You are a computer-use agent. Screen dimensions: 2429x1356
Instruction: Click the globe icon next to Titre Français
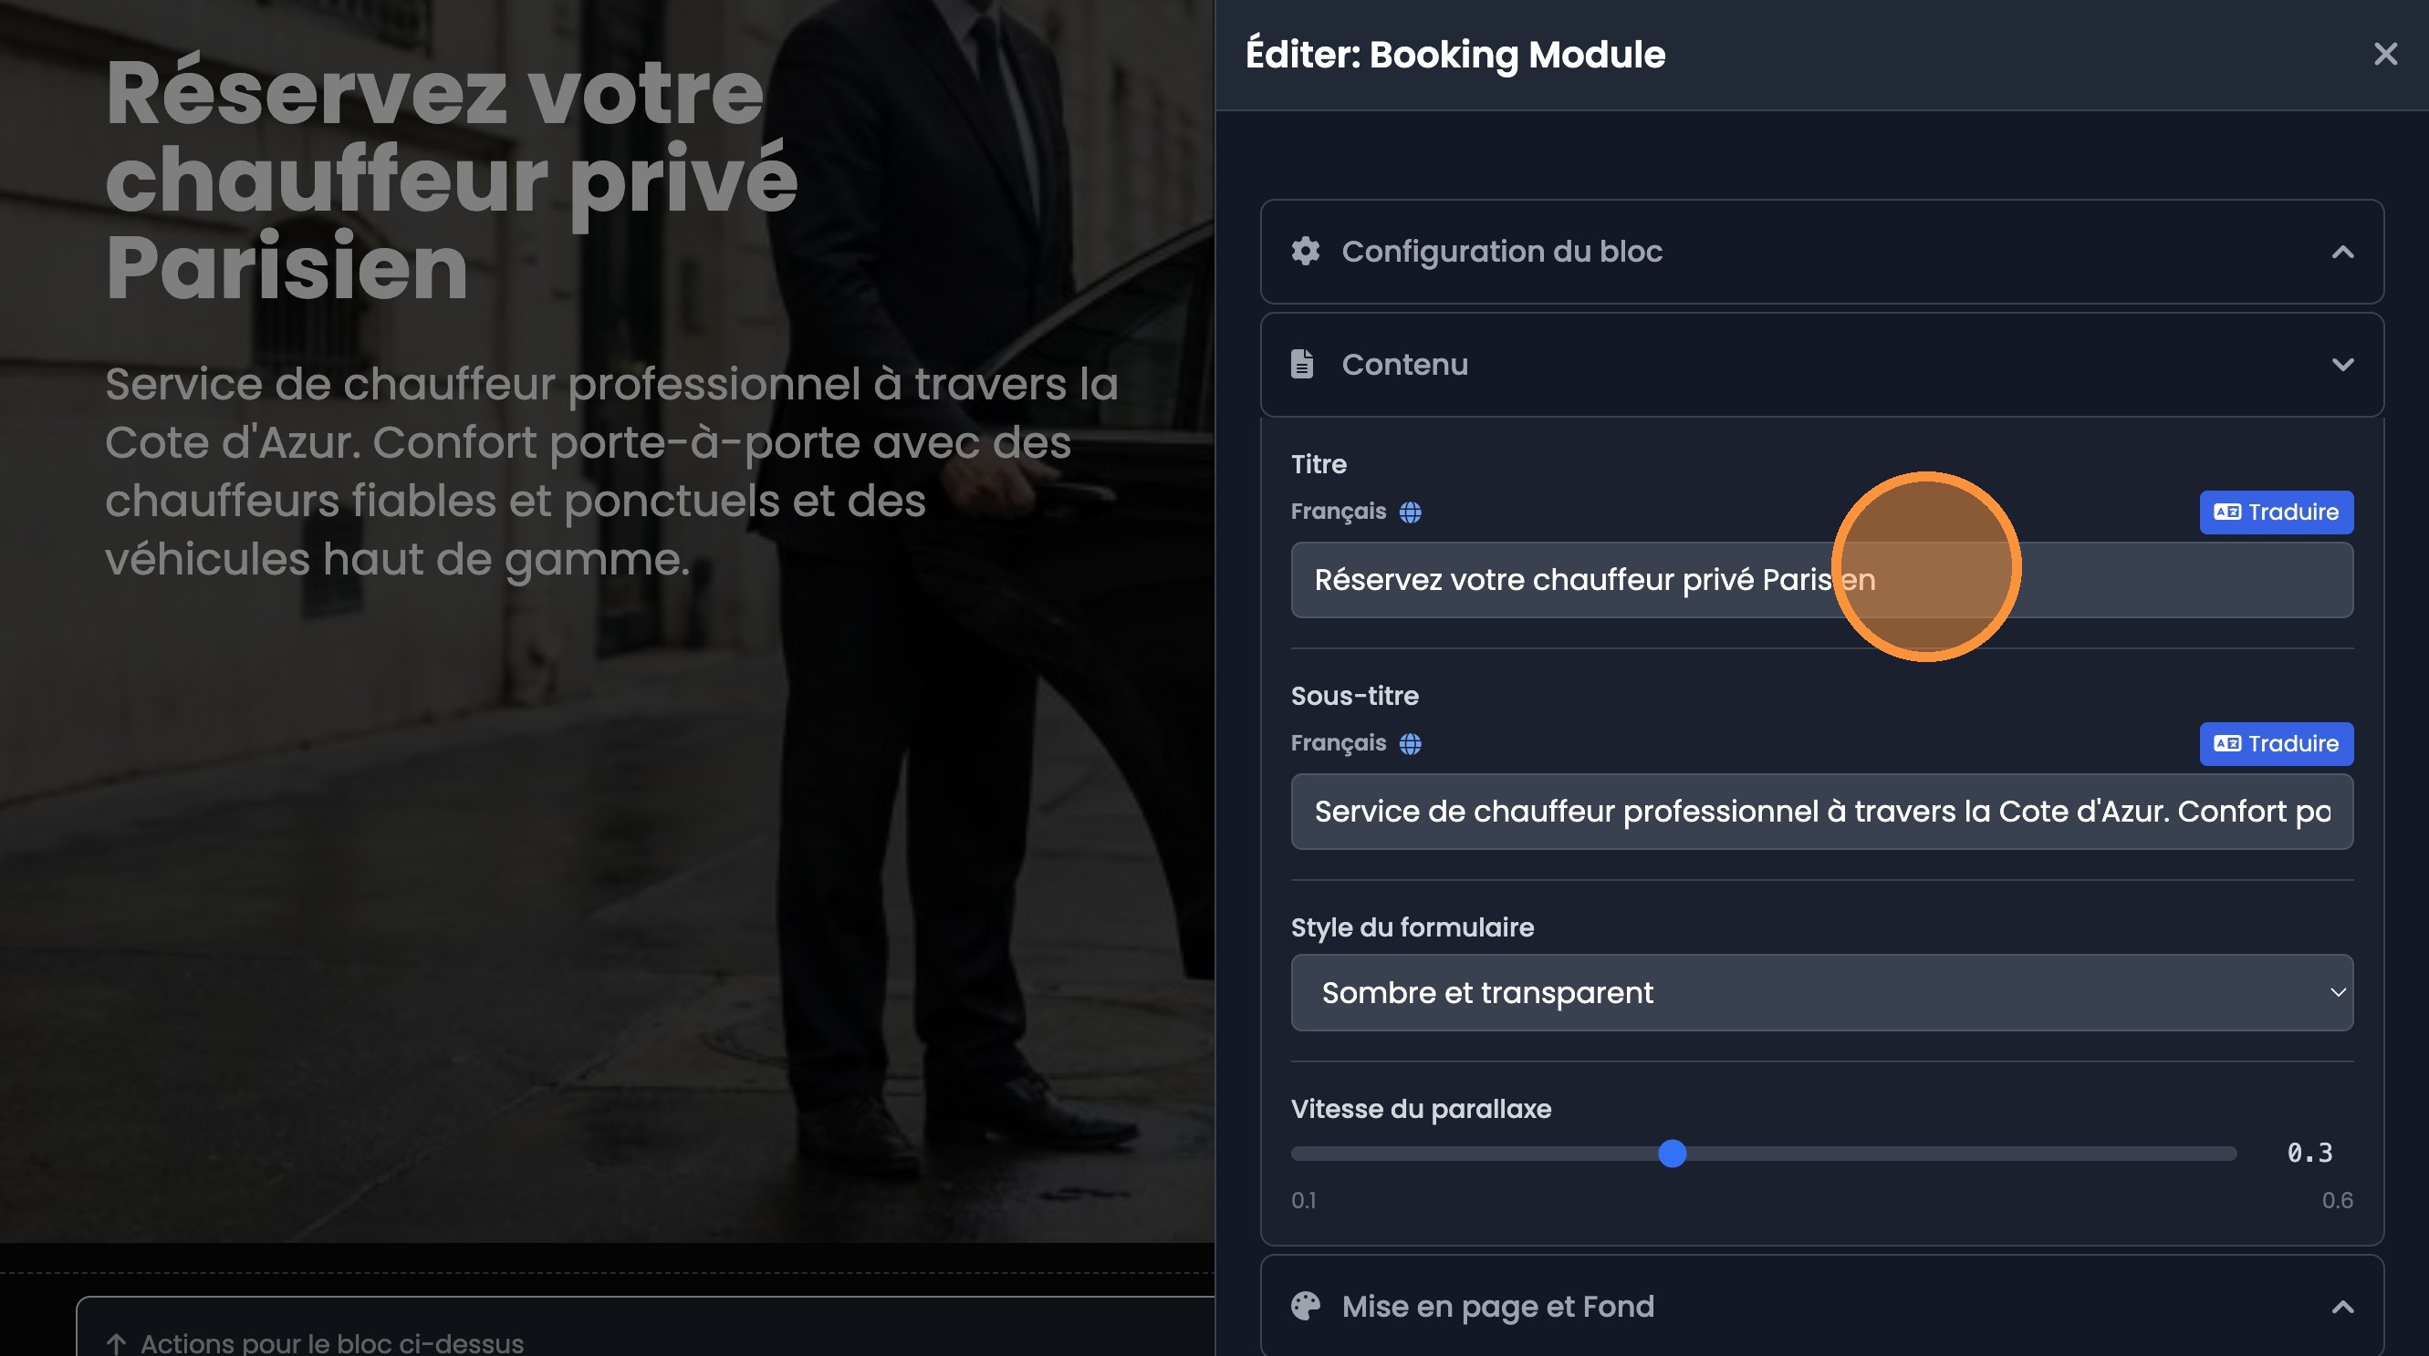[1410, 512]
